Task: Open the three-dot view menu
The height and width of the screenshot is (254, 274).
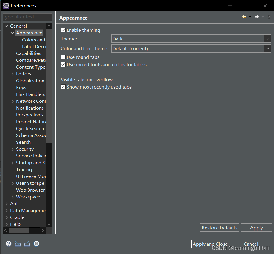Action: tap(269, 17)
